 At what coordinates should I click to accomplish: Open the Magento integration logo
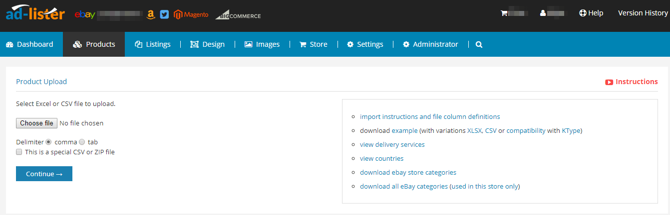click(x=191, y=15)
